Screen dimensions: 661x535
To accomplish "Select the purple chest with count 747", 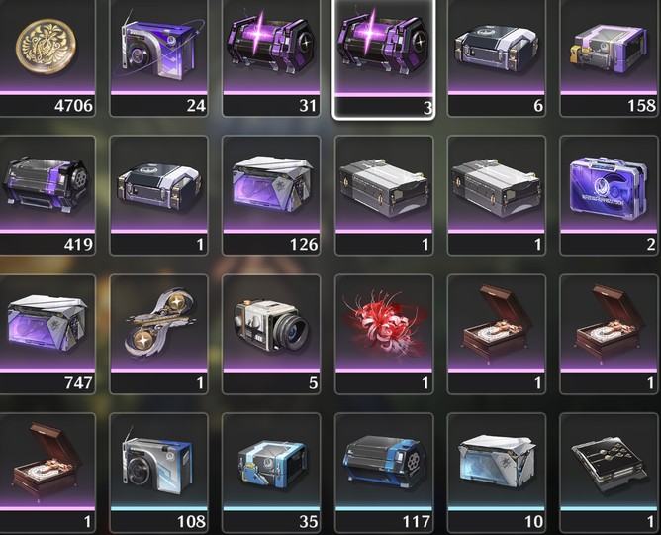I will [x=47, y=335].
